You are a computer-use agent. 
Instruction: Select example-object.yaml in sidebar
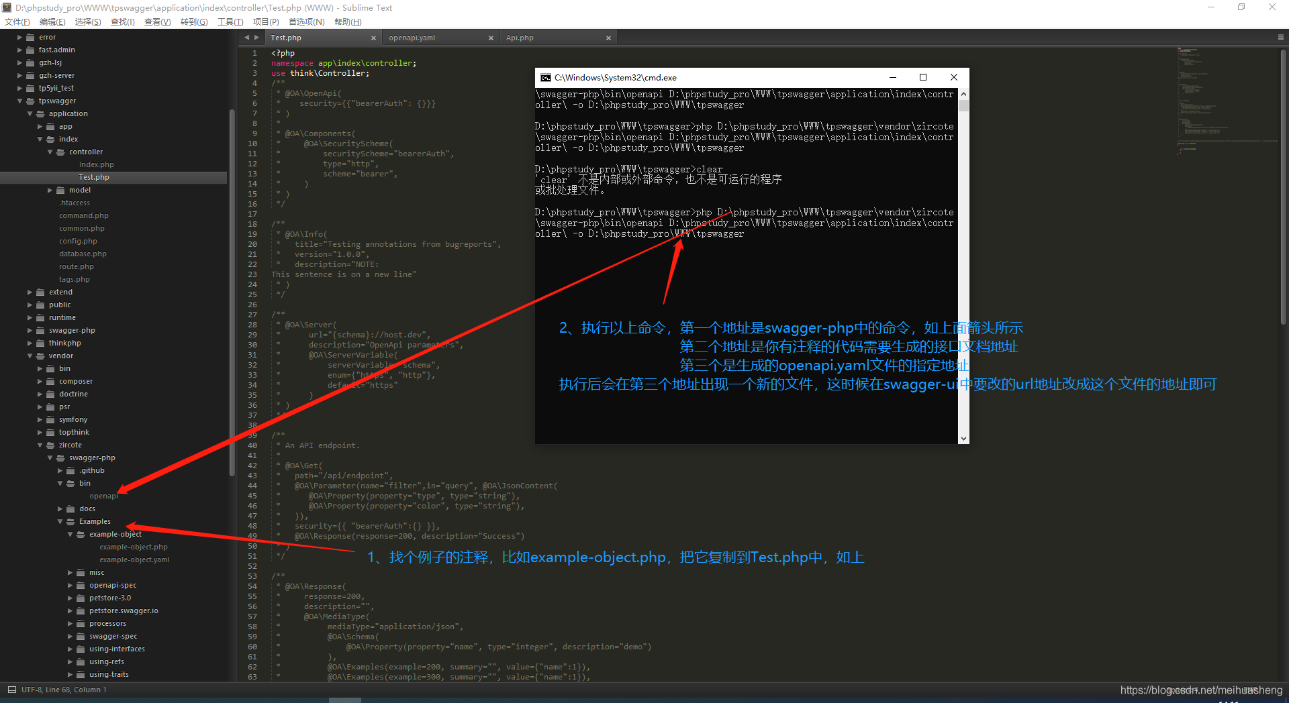click(x=134, y=560)
